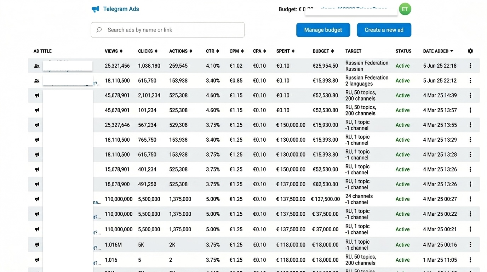Open the three-dot menu for the 4 Mar 25 14:39 ad
The height and width of the screenshot is (272, 487).
pyautogui.click(x=470, y=95)
